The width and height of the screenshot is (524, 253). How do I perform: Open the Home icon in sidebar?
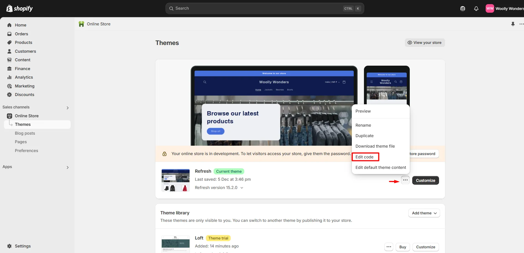click(x=9, y=25)
